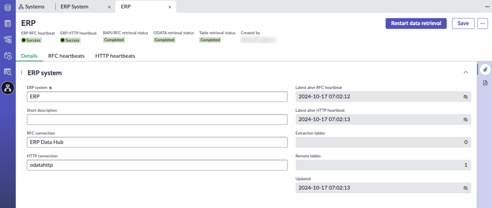Focus the ERP system name field

coord(157,97)
